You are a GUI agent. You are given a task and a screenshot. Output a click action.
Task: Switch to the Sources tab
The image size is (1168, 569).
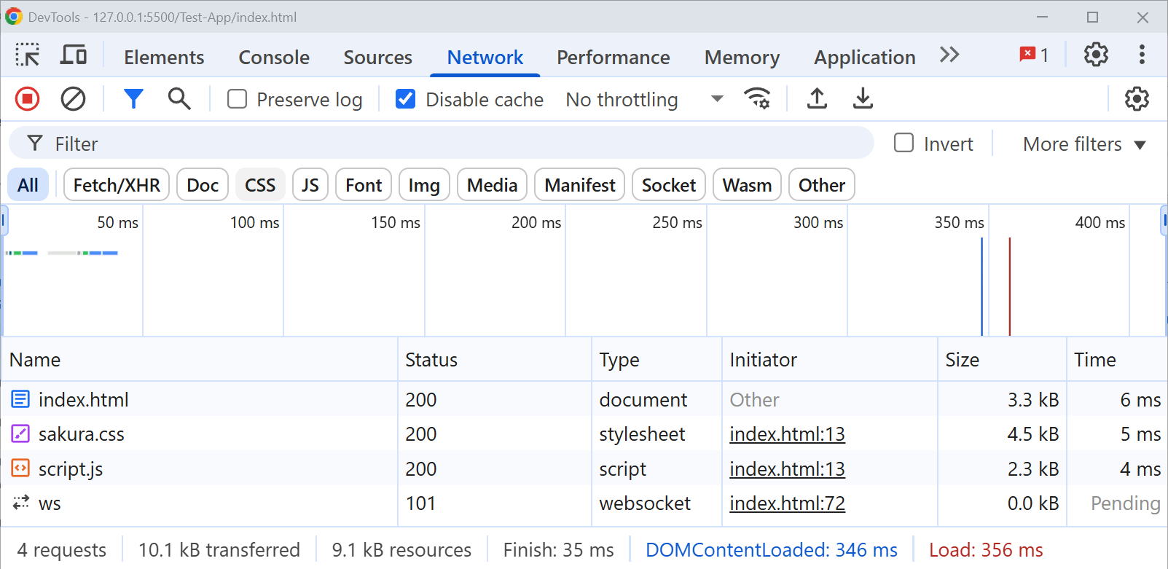tap(377, 58)
